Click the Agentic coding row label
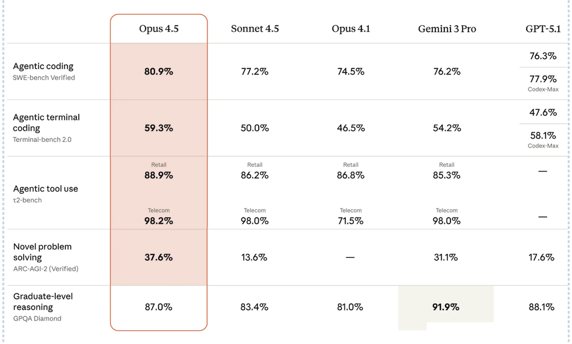The width and height of the screenshot is (572, 344). pyautogui.click(x=43, y=66)
